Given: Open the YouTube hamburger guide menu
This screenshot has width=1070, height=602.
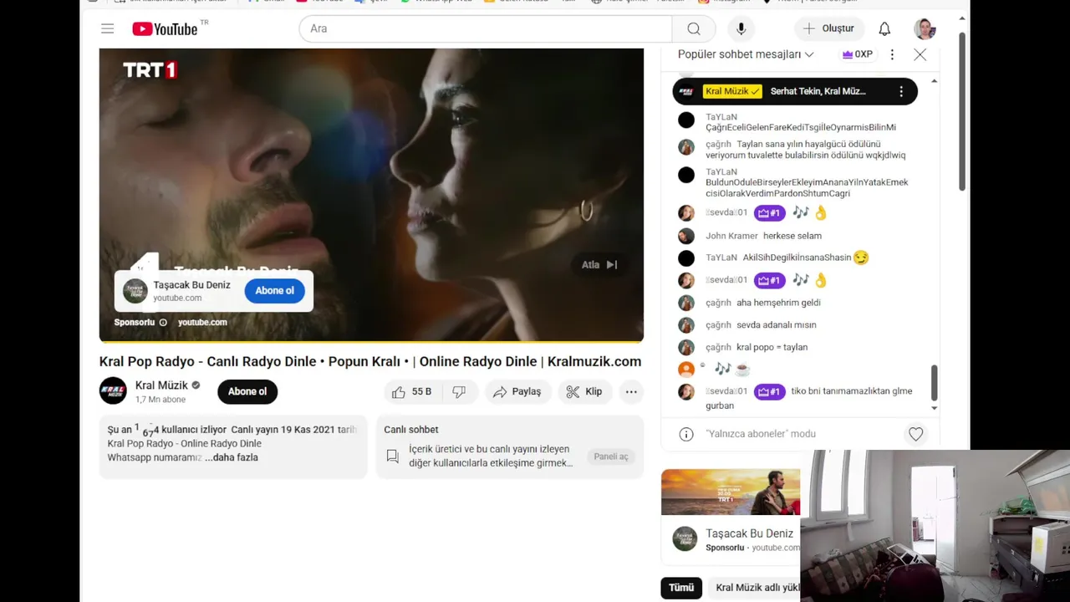Looking at the screenshot, I should 107,28.
